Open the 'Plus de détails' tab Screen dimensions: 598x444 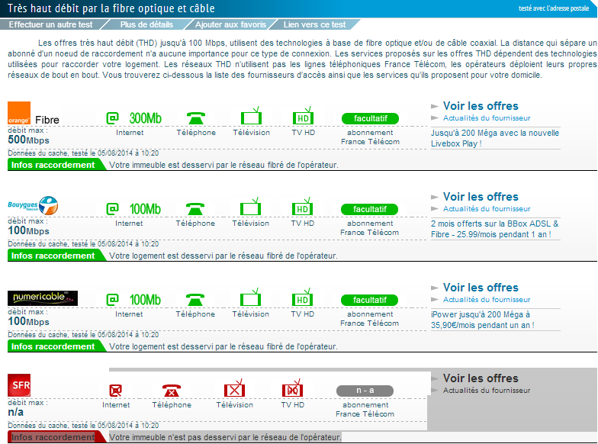coord(146,25)
